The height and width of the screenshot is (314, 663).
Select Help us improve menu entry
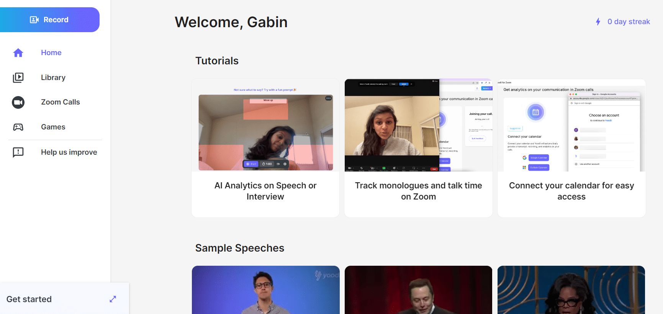point(69,152)
